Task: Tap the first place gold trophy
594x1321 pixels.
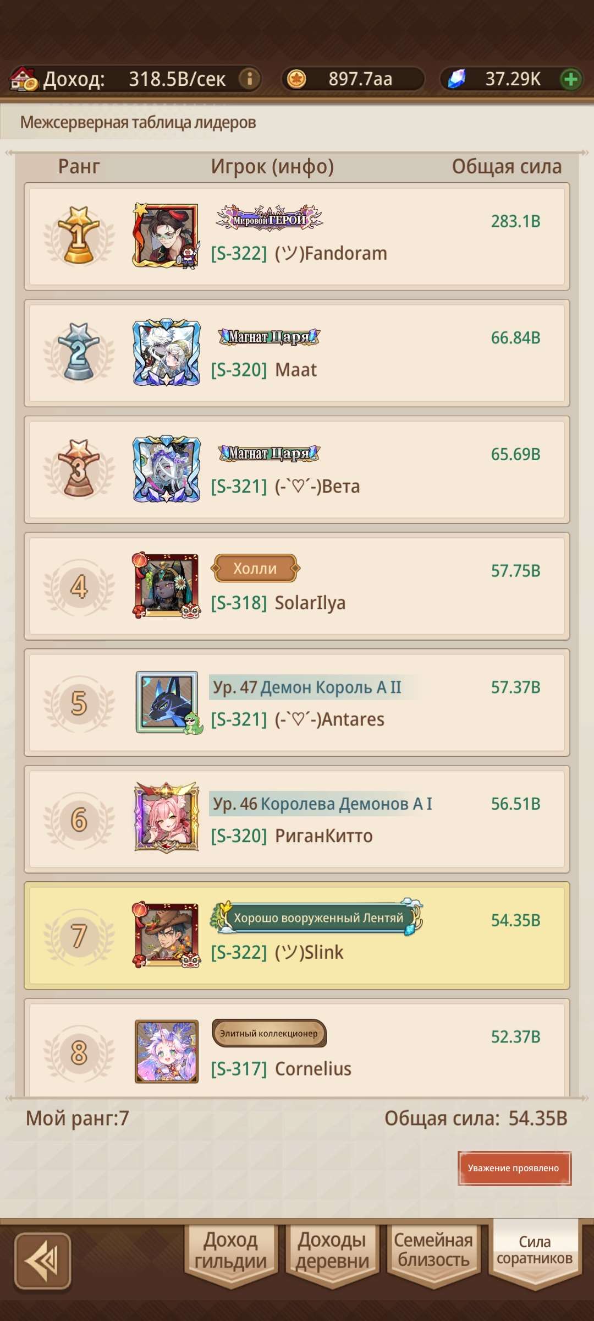Action: [x=79, y=236]
